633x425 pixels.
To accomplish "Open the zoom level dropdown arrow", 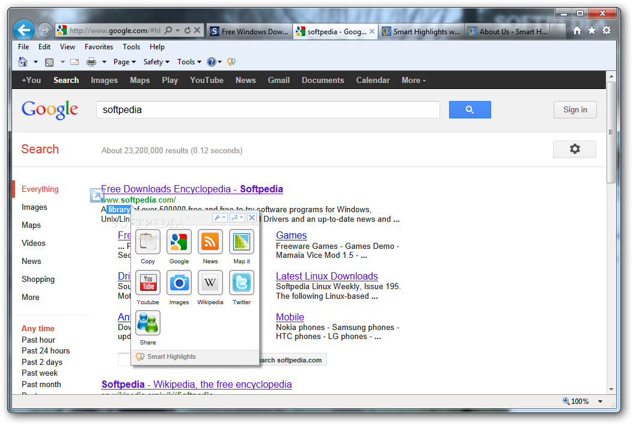I will pos(601,402).
